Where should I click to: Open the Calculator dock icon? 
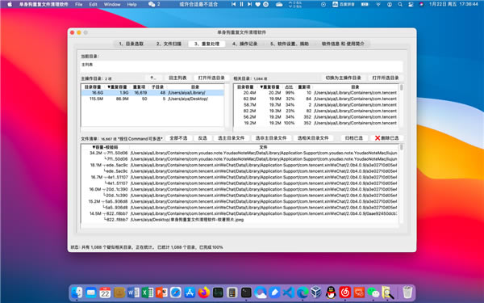[232, 292]
